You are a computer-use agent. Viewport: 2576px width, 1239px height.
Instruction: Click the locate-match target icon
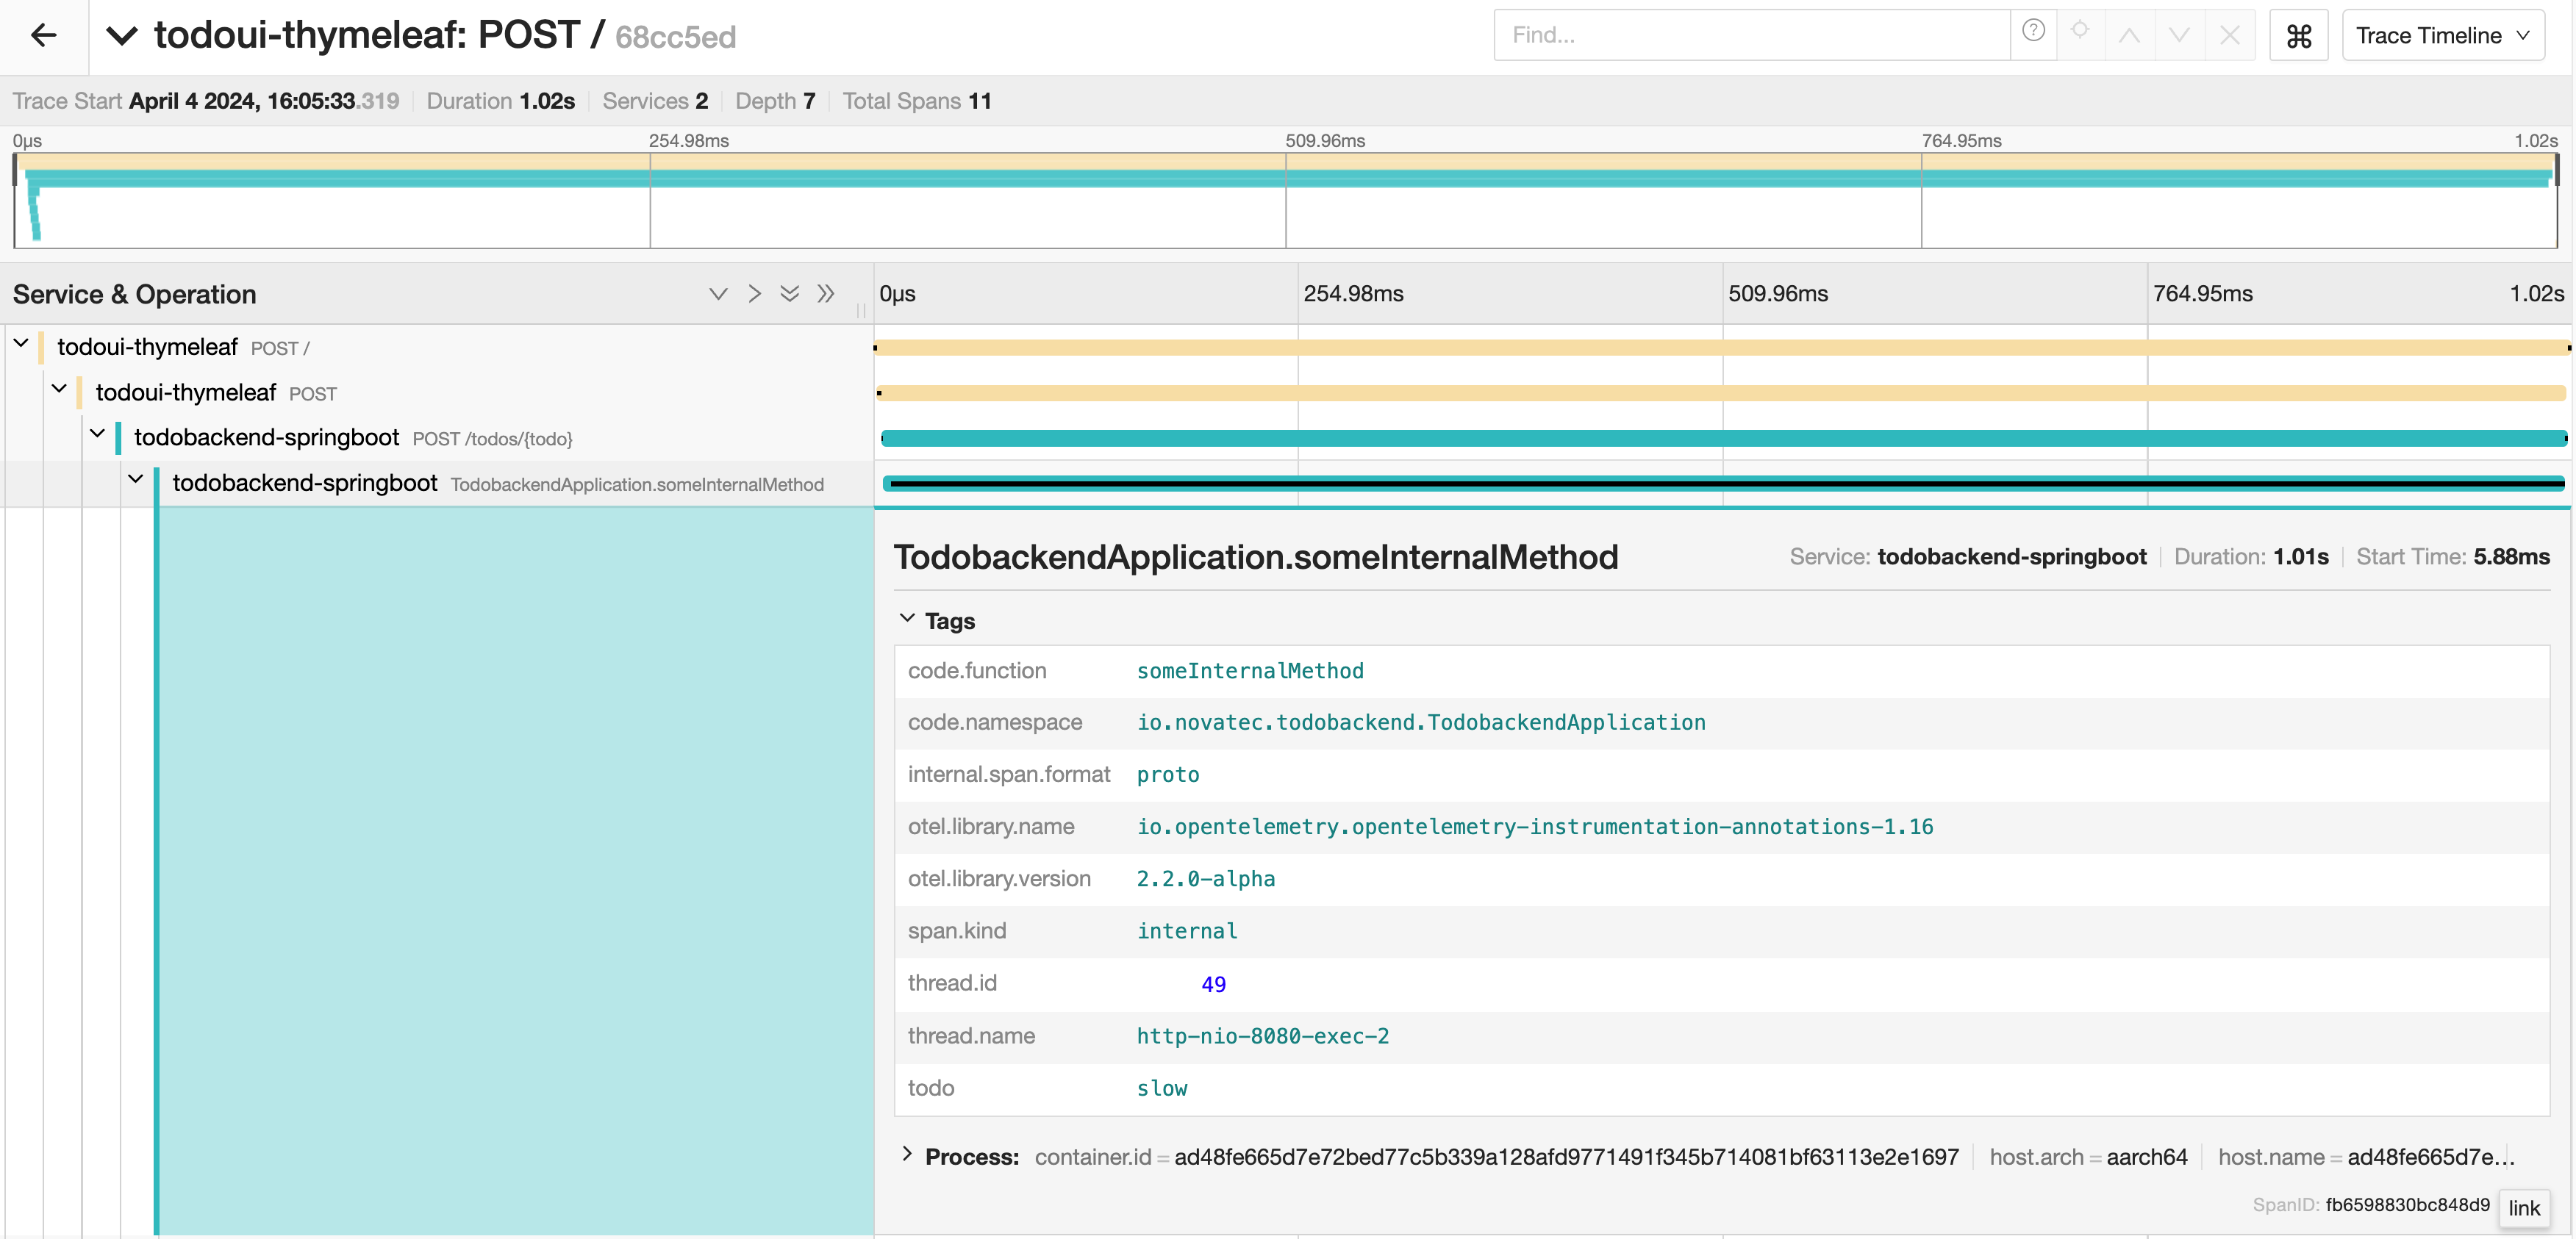tap(2080, 31)
